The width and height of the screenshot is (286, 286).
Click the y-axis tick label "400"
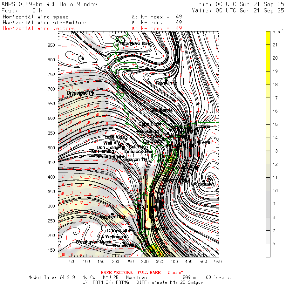coord(51,177)
